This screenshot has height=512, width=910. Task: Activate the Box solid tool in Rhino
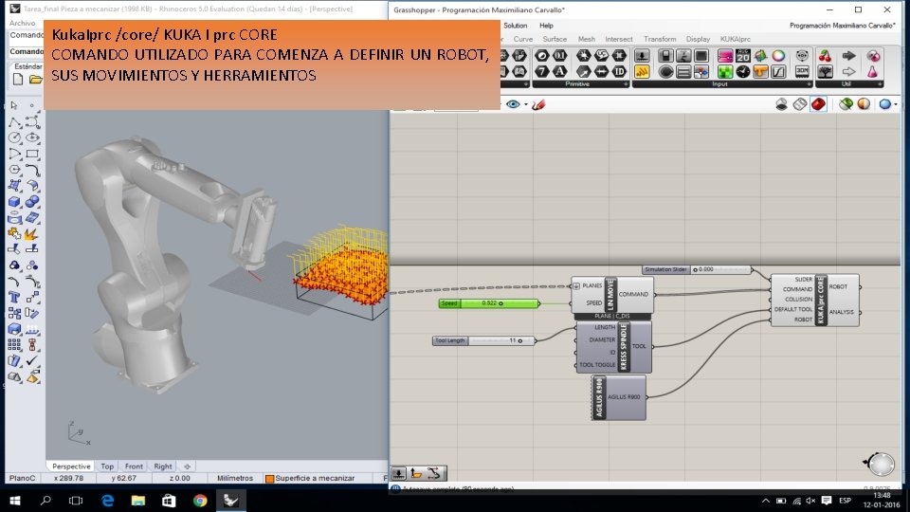[14, 202]
